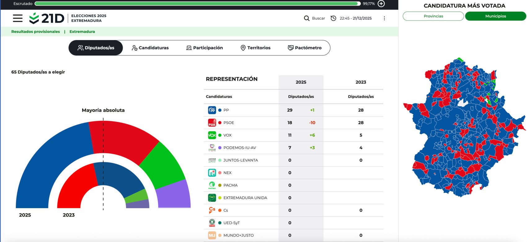527x242 pixels.
Task: Click the 22:45 - 21/12/2025 timestamp
Action: click(x=356, y=18)
